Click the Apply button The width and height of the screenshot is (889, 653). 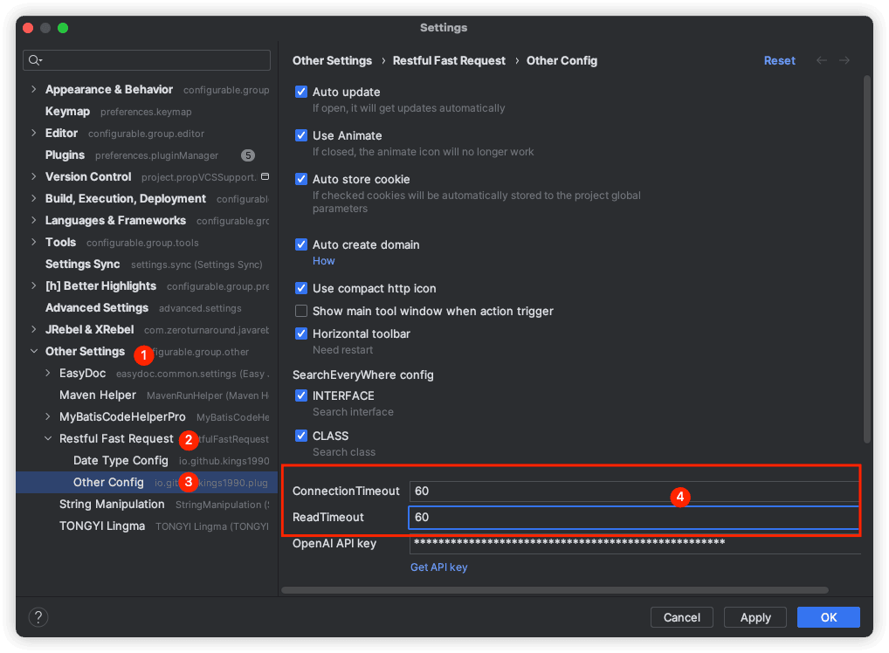pyautogui.click(x=755, y=617)
